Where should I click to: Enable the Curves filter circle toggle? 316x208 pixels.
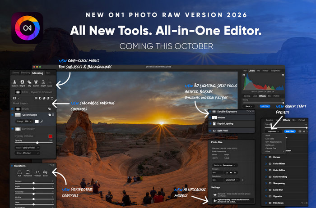[266, 157]
